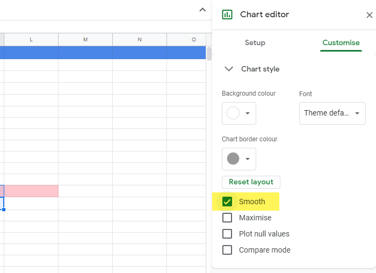Select column L header
Image resolution: width=376 pixels, height=273 pixels.
(x=31, y=40)
